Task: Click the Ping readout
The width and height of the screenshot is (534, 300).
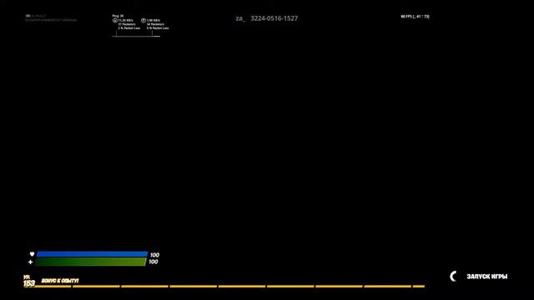Action: [118, 16]
